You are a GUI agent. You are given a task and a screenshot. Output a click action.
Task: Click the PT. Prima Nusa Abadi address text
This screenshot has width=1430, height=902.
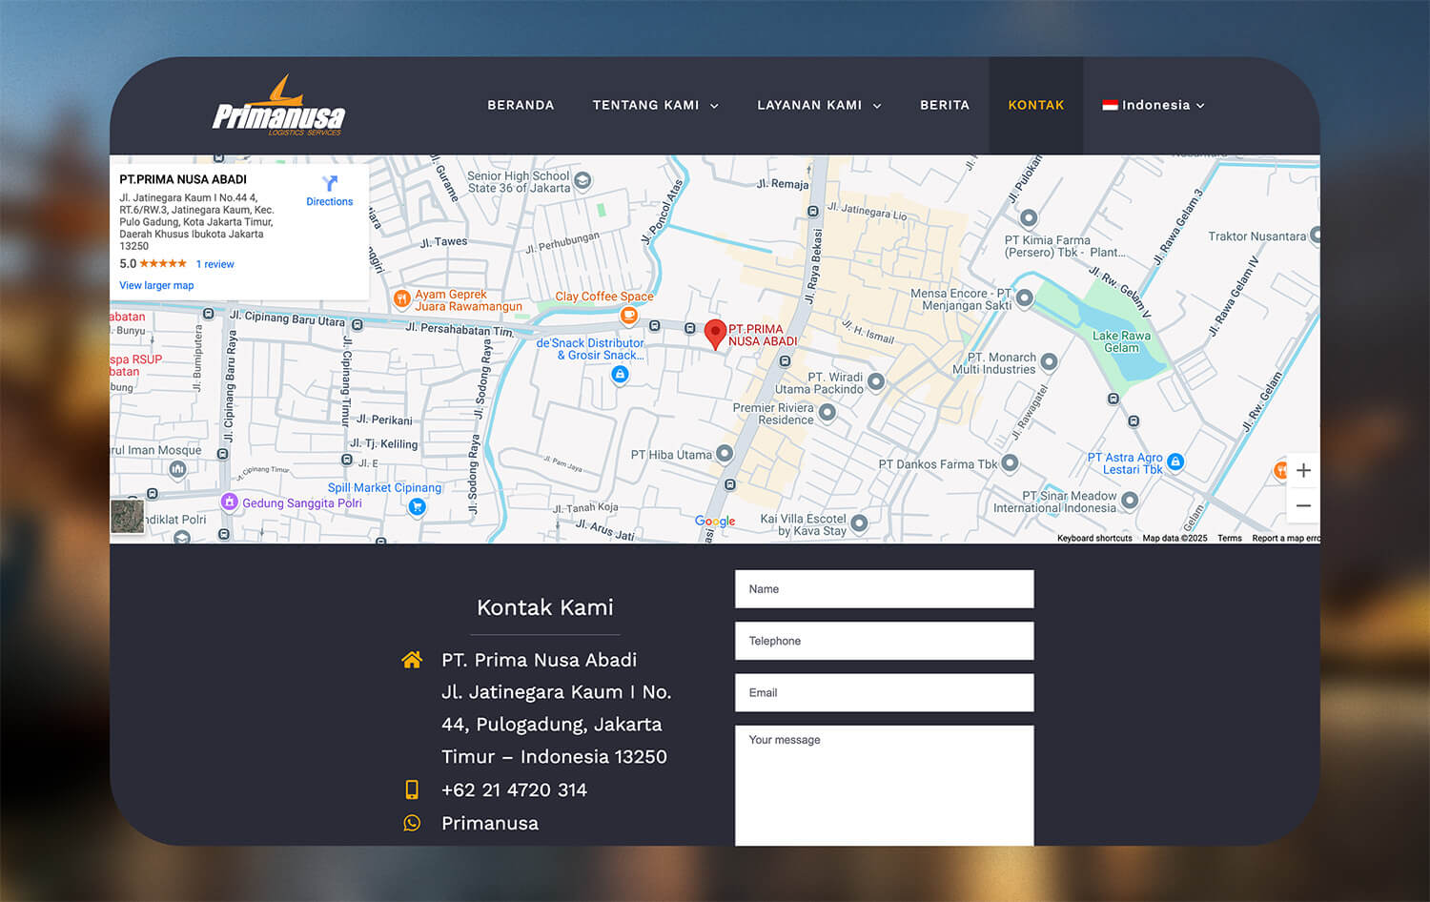[555, 708]
